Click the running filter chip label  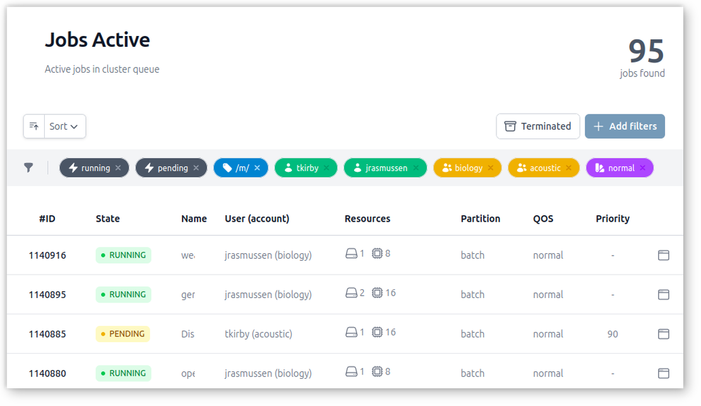pos(95,168)
